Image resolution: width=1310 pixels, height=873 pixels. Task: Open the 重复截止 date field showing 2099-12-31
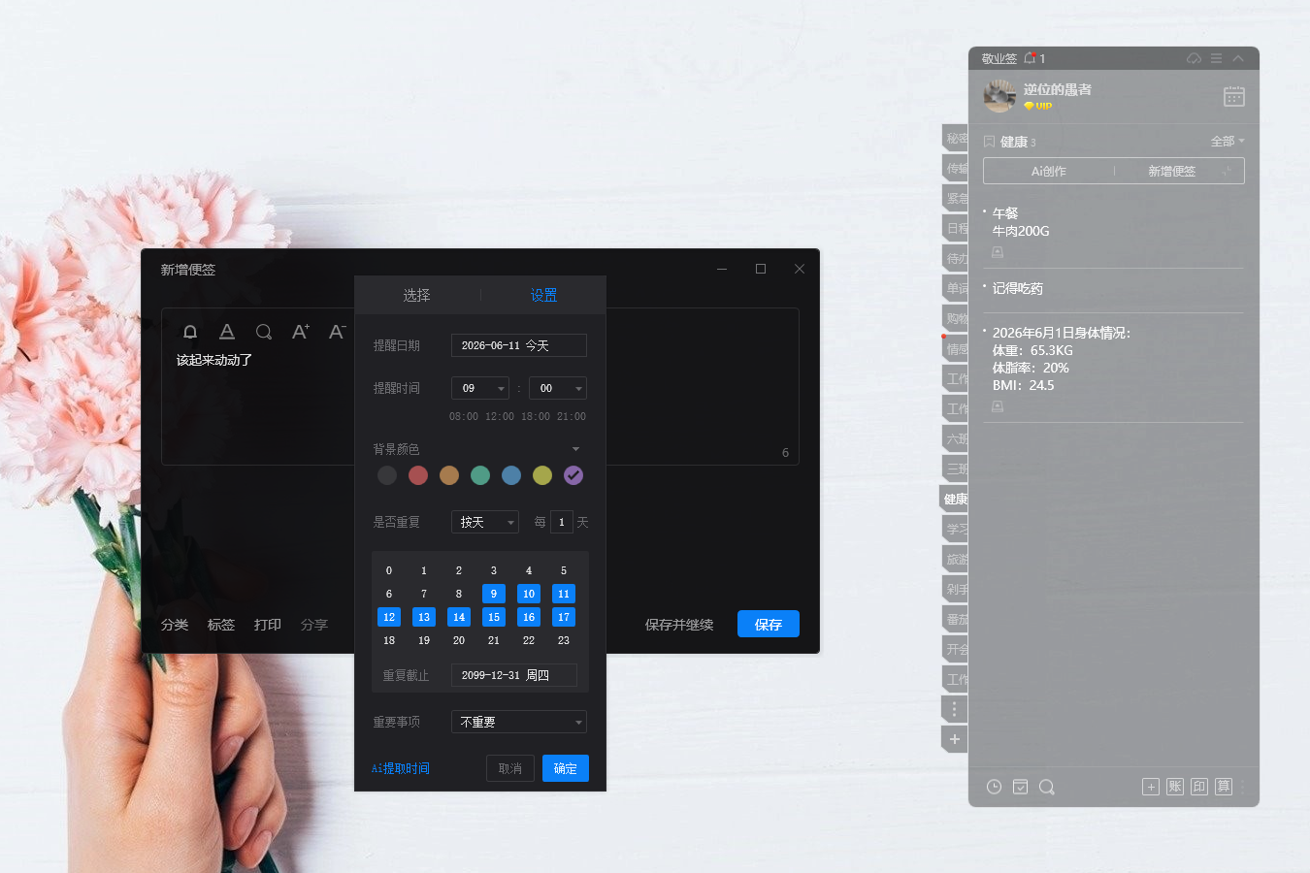514,675
